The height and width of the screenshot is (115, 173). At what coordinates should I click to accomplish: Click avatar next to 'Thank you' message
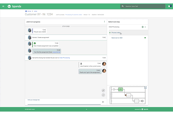click(x=104, y=71)
